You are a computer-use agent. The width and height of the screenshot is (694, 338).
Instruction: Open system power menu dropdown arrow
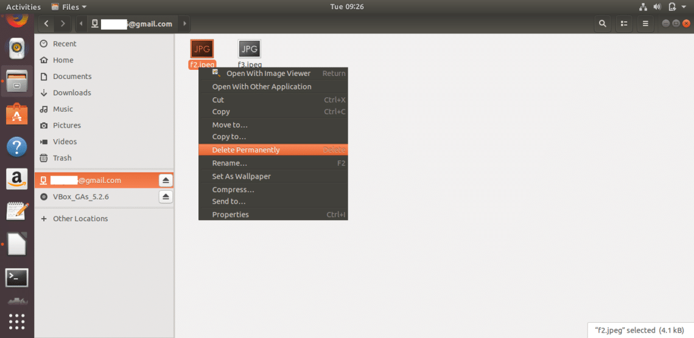684,7
